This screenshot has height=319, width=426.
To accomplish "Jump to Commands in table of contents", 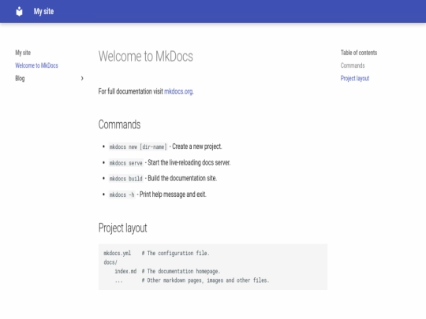I will (x=353, y=65).
